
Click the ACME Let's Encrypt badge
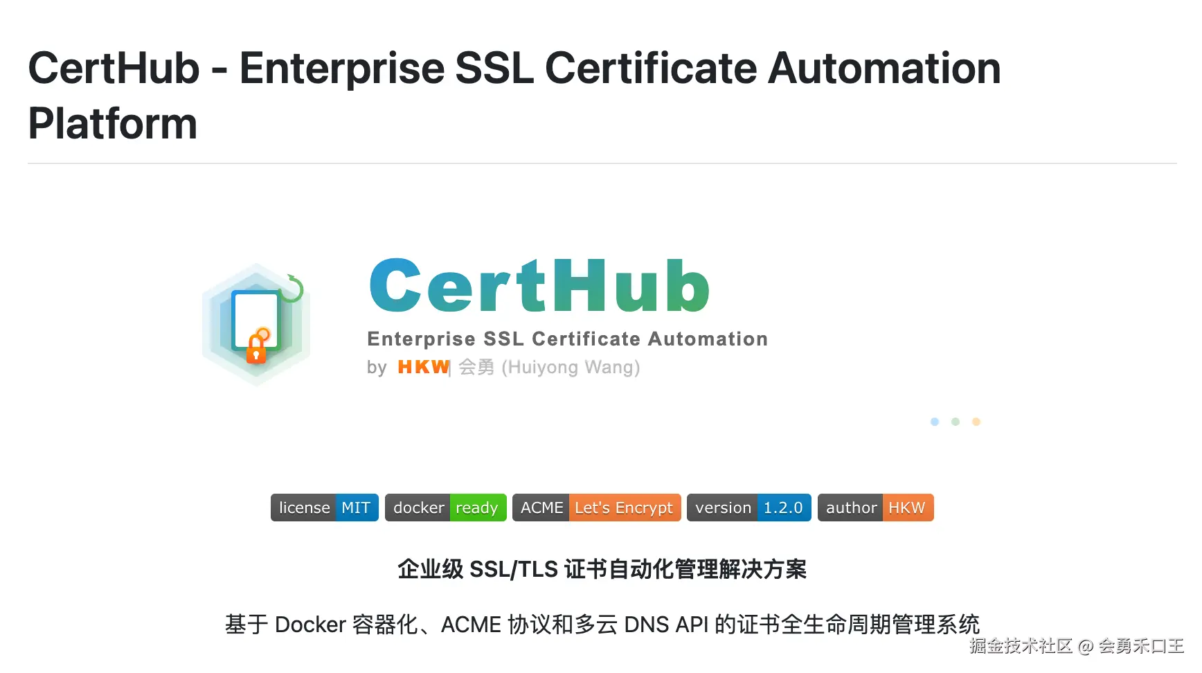[x=596, y=508]
